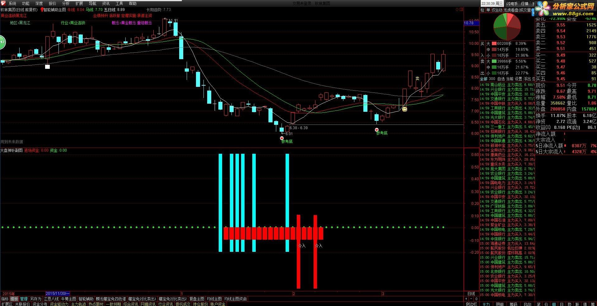The height and width of the screenshot is (306, 597).
Task: Open the 分析 menu
Action: pyautogui.click(x=66, y=3)
